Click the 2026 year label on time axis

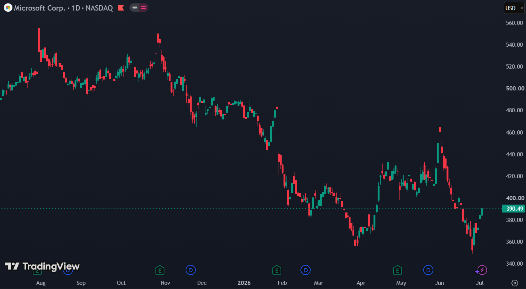pos(244,283)
